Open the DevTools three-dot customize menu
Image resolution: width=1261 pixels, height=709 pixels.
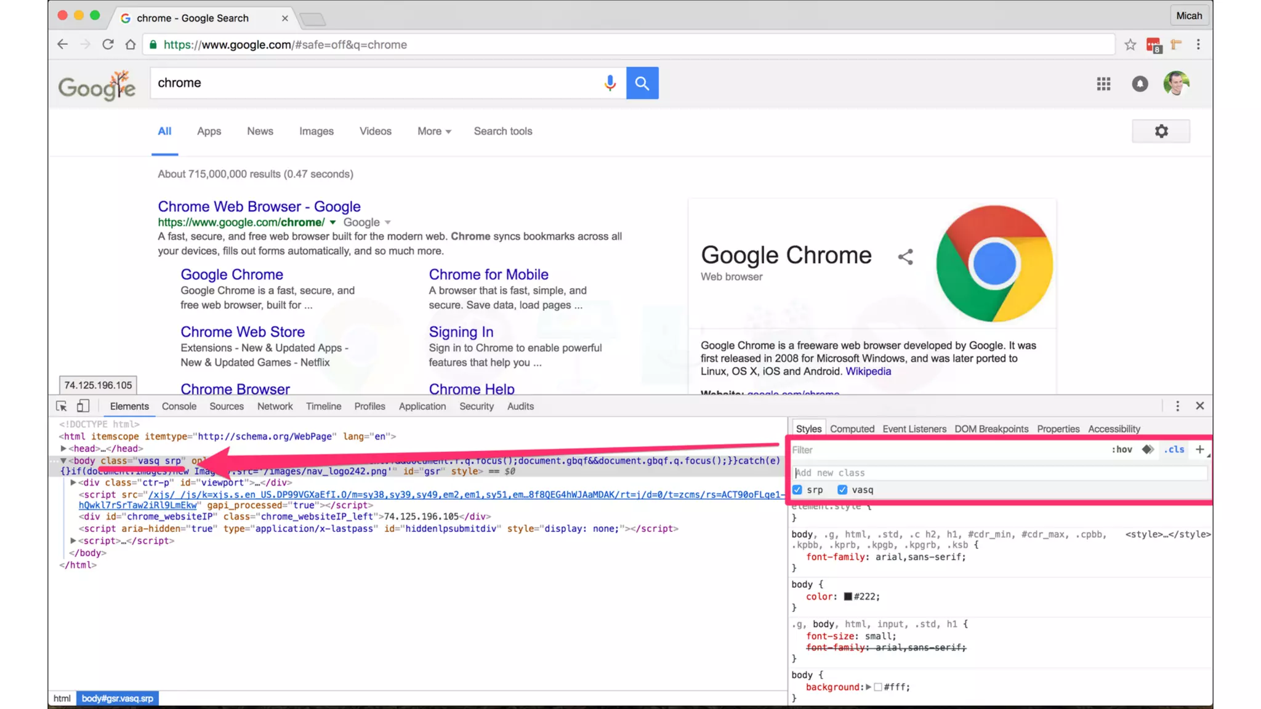1177,406
